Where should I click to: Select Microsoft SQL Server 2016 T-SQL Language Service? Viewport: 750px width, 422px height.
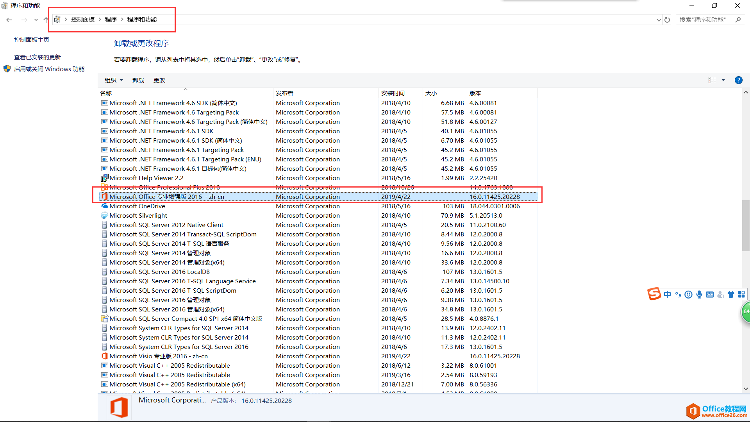(x=182, y=281)
